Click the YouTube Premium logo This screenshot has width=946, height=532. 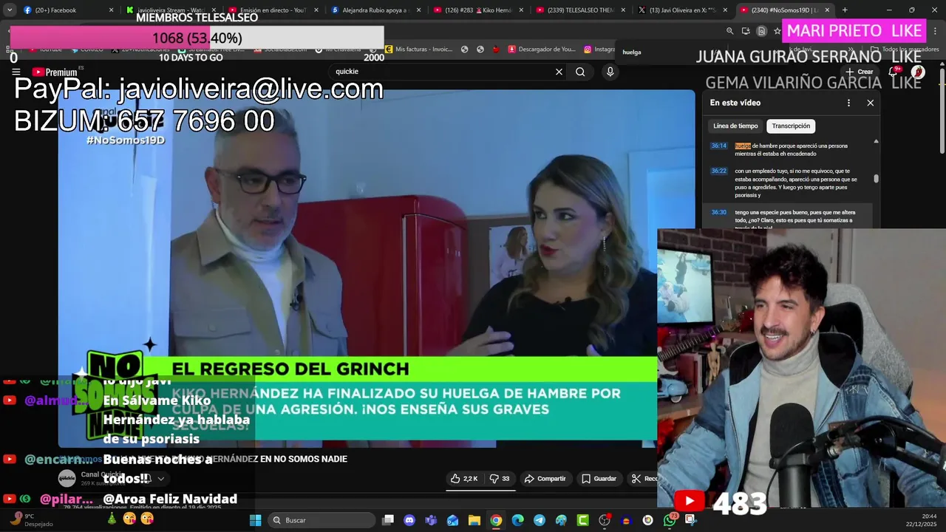point(55,72)
